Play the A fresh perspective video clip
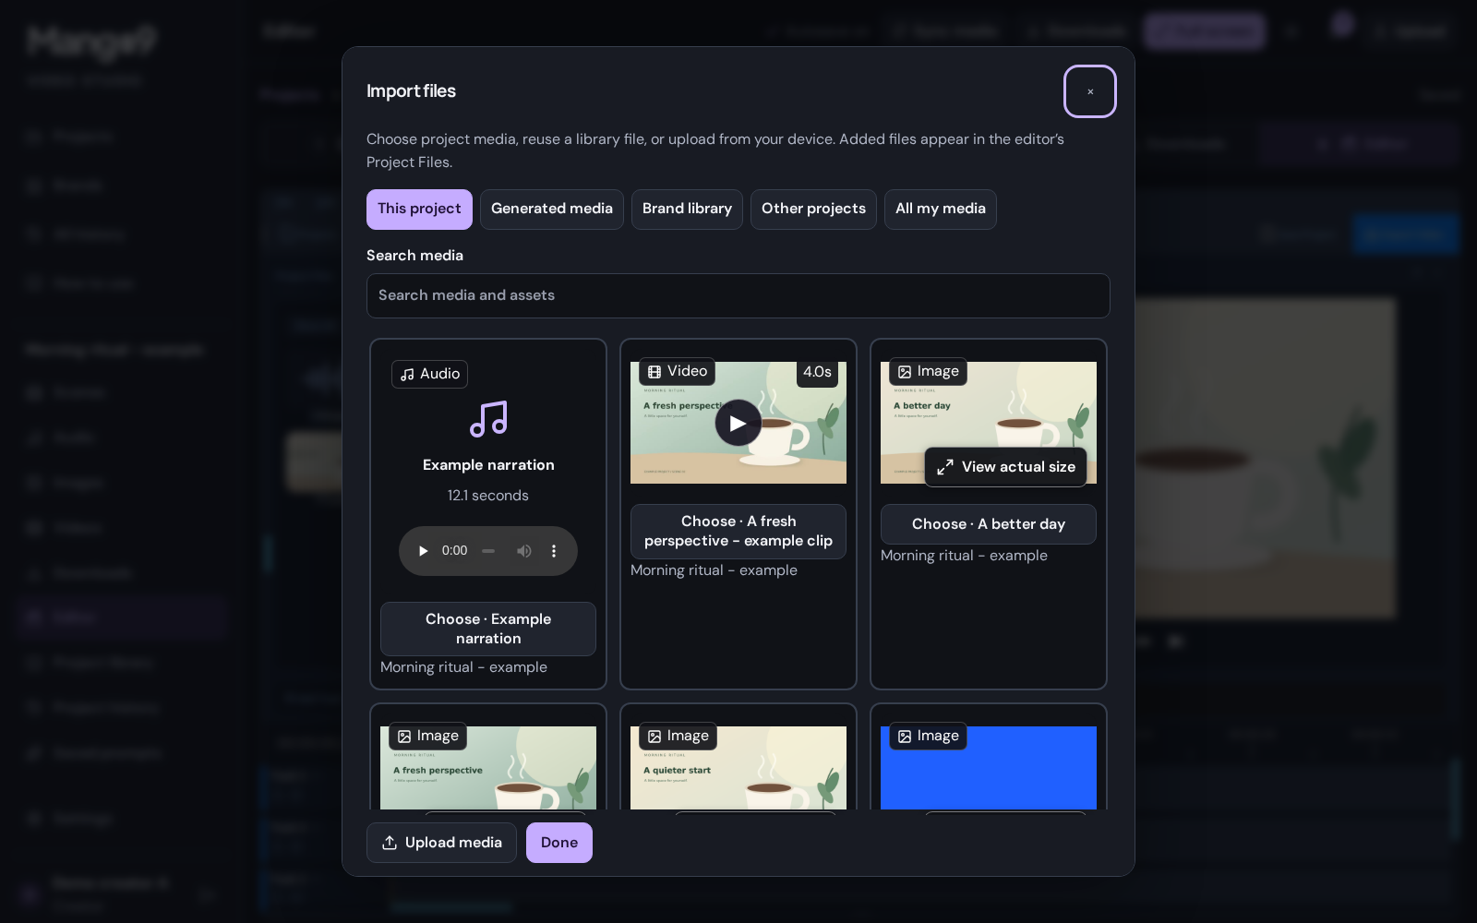 pyautogui.click(x=738, y=423)
